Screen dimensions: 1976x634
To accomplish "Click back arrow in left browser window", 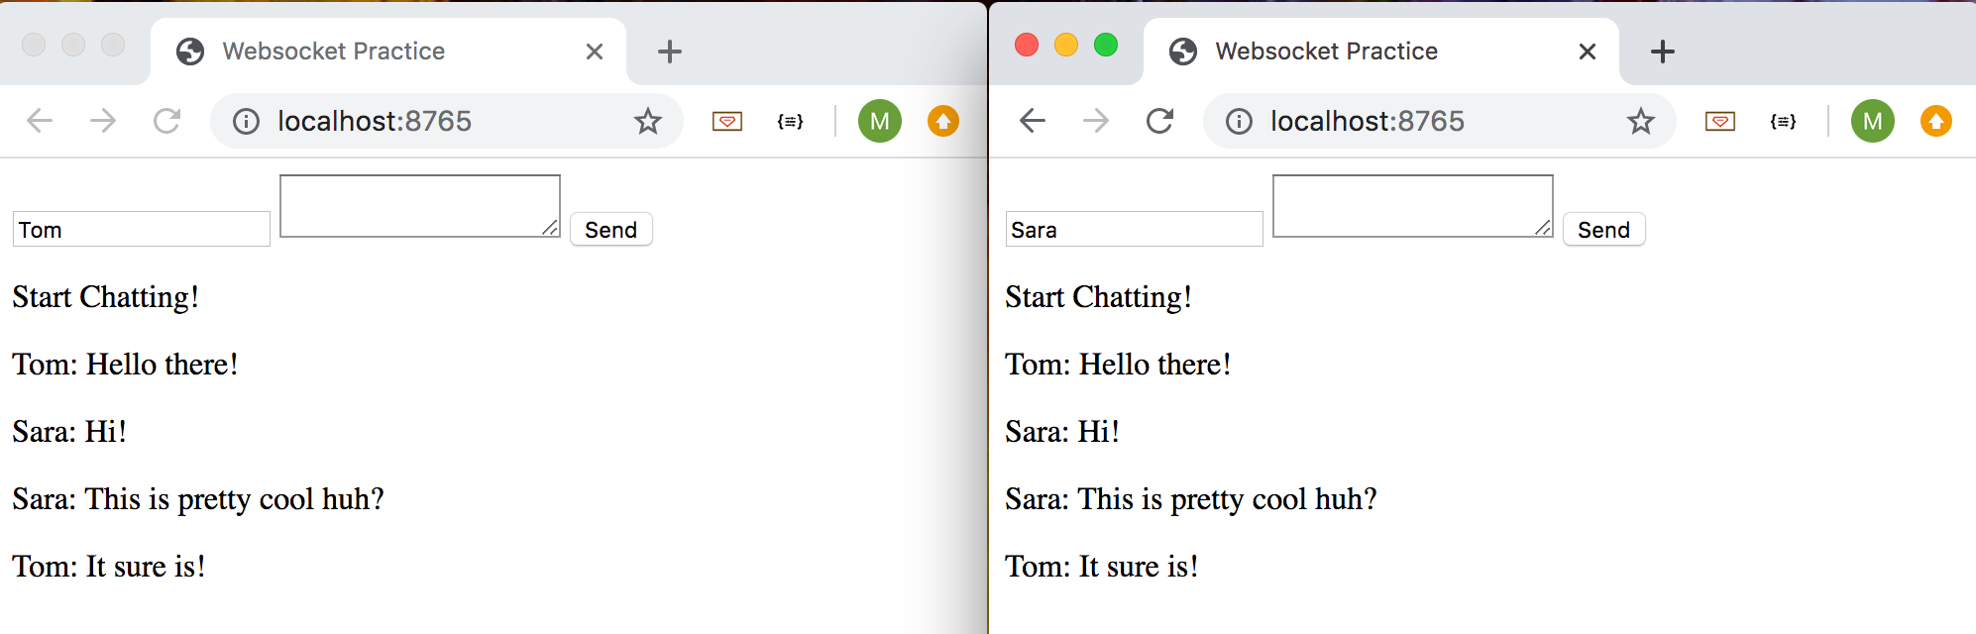I will (x=40, y=121).
